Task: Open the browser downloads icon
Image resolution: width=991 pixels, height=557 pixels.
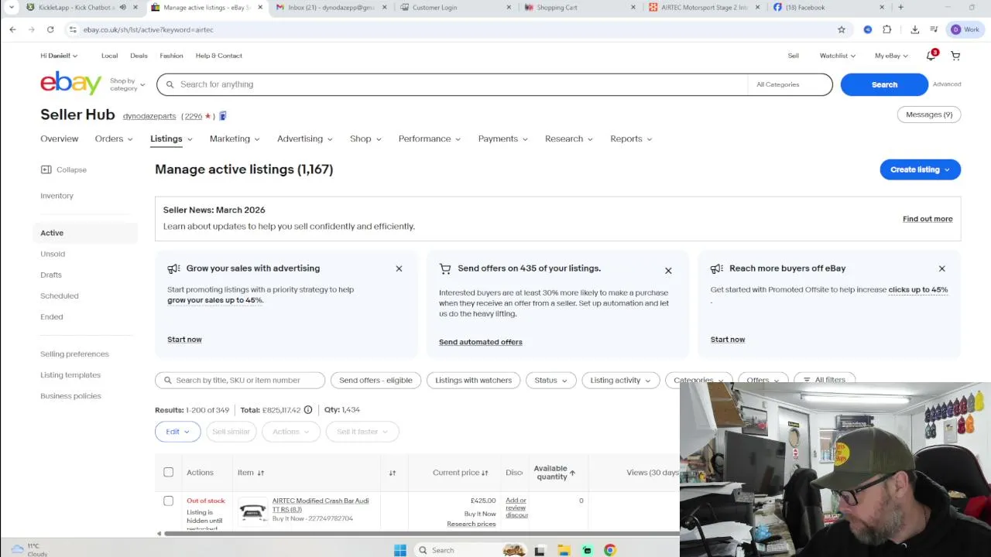Action: (915, 29)
